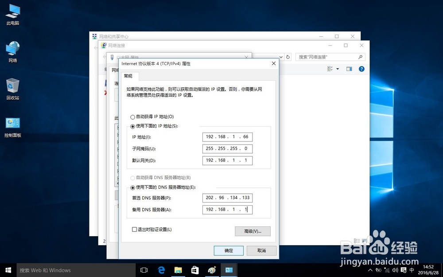Click the volume icon in the system tray

tap(396, 269)
